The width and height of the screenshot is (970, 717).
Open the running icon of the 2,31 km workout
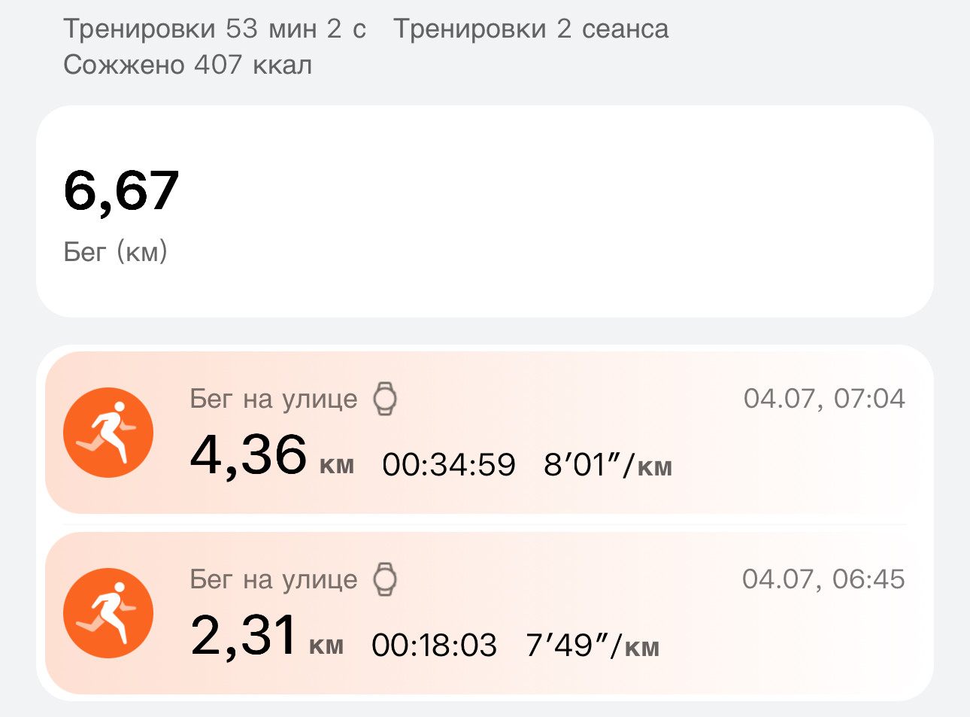(x=108, y=613)
